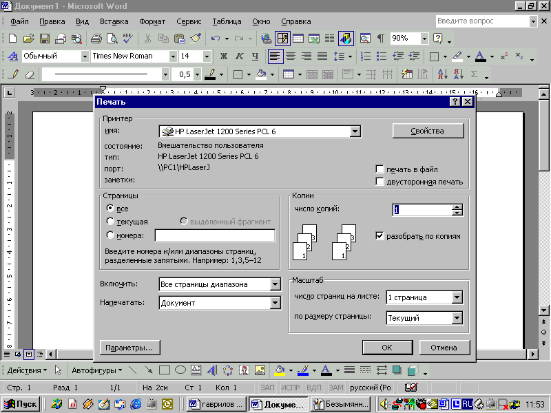This screenshot has height=413, width=551.
Task: Click the fill color bucket in Drawing toolbar
Action: (280, 370)
